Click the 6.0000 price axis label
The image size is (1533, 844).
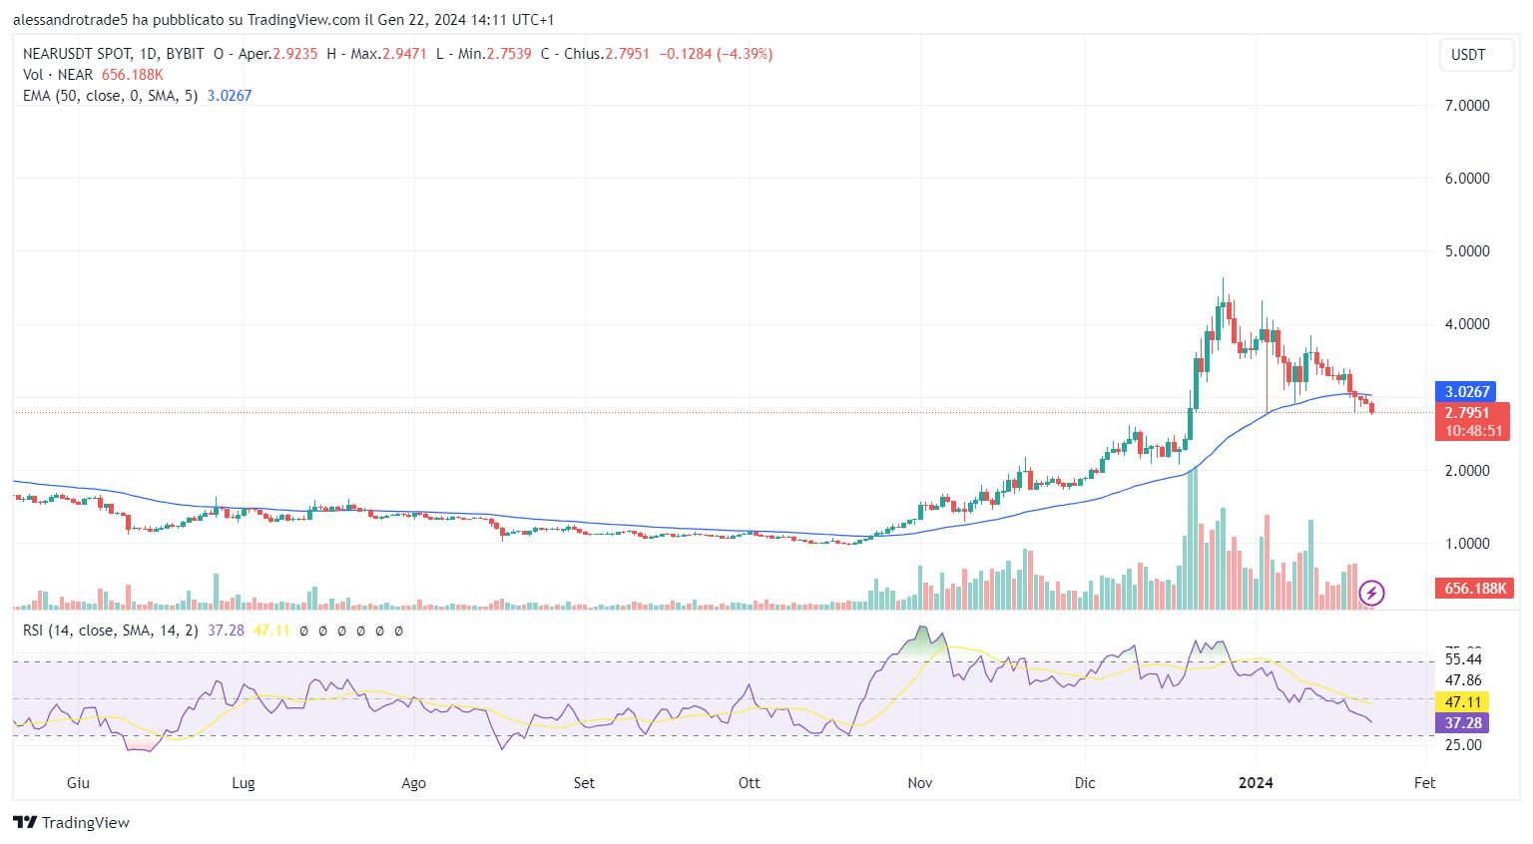click(x=1467, y=179)
